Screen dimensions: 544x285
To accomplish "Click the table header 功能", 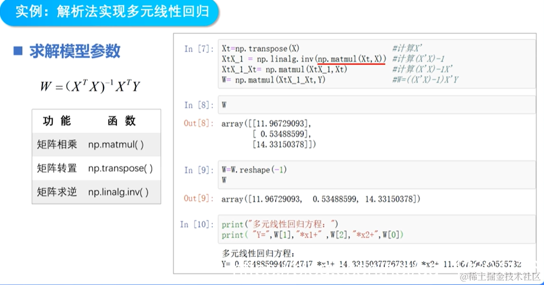I will coord(57,121).
